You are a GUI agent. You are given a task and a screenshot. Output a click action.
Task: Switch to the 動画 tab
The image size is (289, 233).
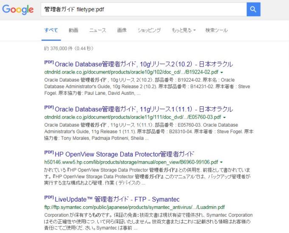coord(74,30)
